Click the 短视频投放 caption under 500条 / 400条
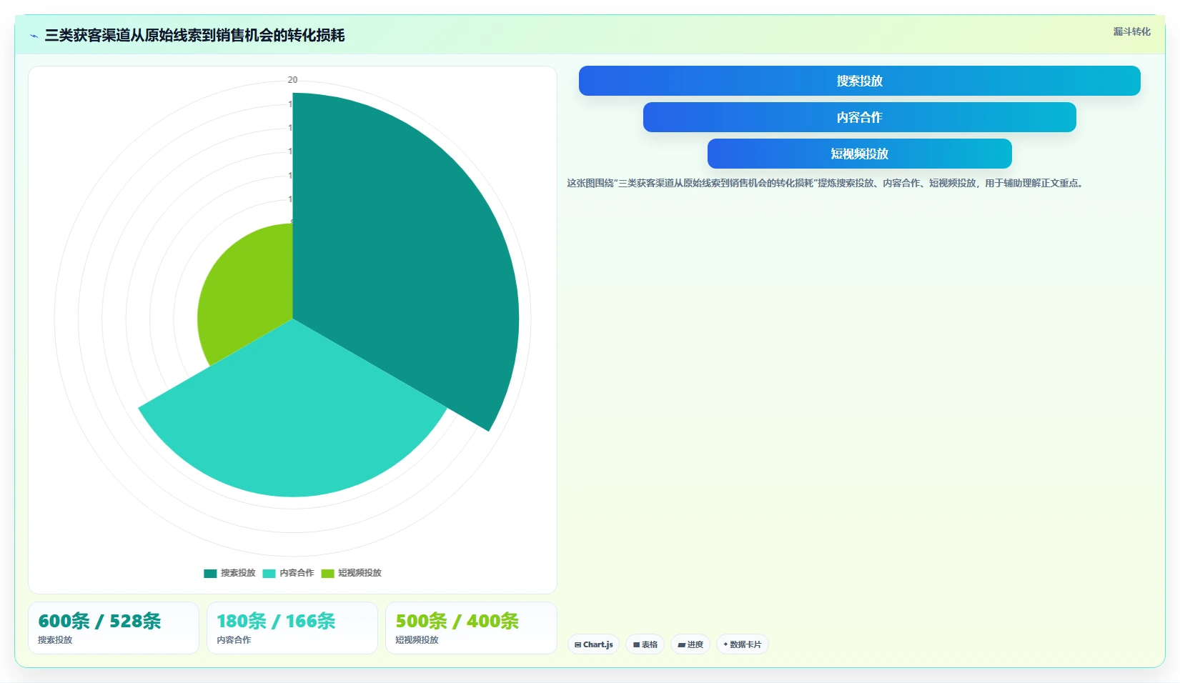The width and height of the screenshot is (1180, 683). click(417, 640)
